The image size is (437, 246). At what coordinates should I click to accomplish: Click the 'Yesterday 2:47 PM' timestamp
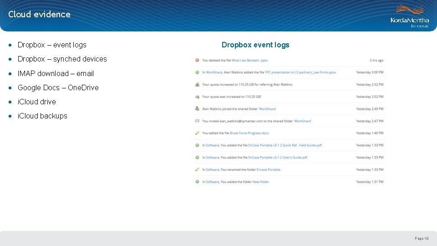(370, 121)
